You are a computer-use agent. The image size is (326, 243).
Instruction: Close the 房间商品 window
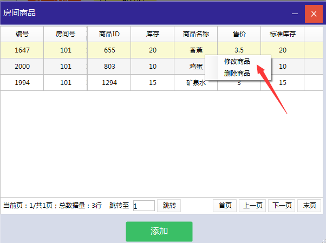[x=314, y=13]
